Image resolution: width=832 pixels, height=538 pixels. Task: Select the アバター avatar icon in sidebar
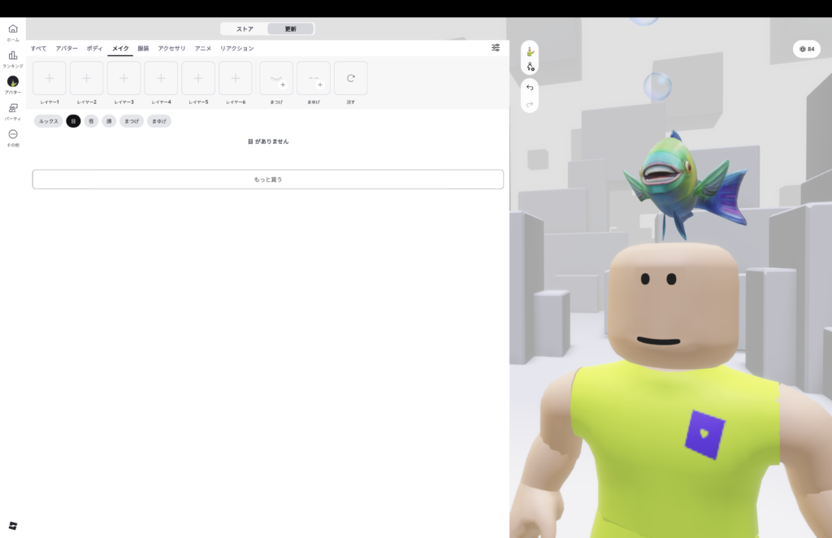[x=13, y=81]
